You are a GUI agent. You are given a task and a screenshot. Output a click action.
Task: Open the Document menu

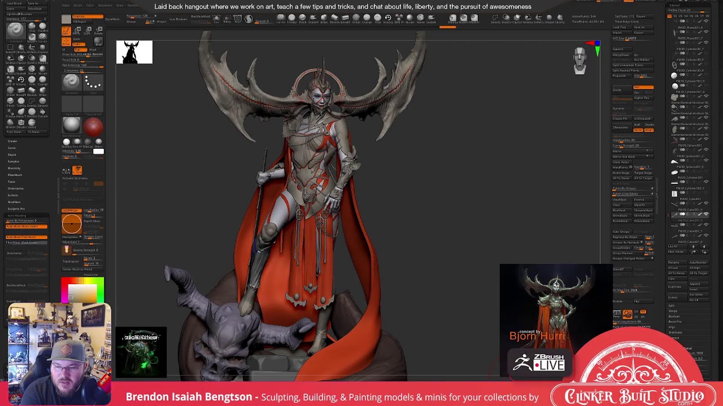click(x=105, y=6)
